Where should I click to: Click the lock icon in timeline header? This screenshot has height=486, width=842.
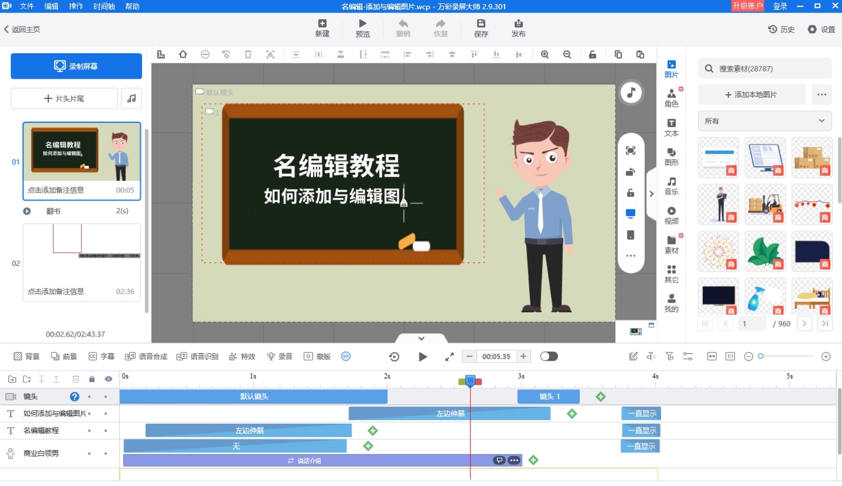coord(92,379)
